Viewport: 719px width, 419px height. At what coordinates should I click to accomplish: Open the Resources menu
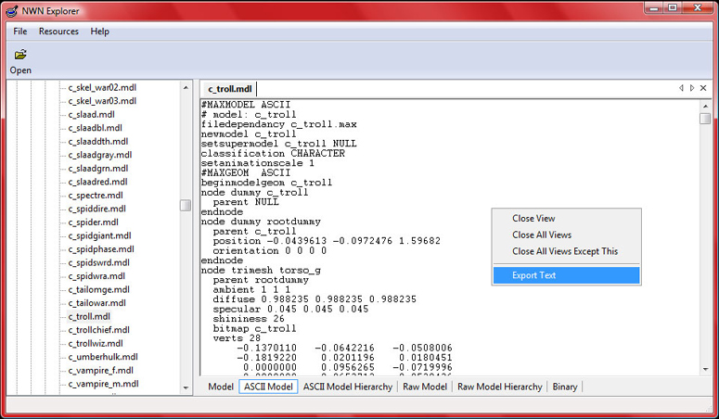(x=58, y=32)
